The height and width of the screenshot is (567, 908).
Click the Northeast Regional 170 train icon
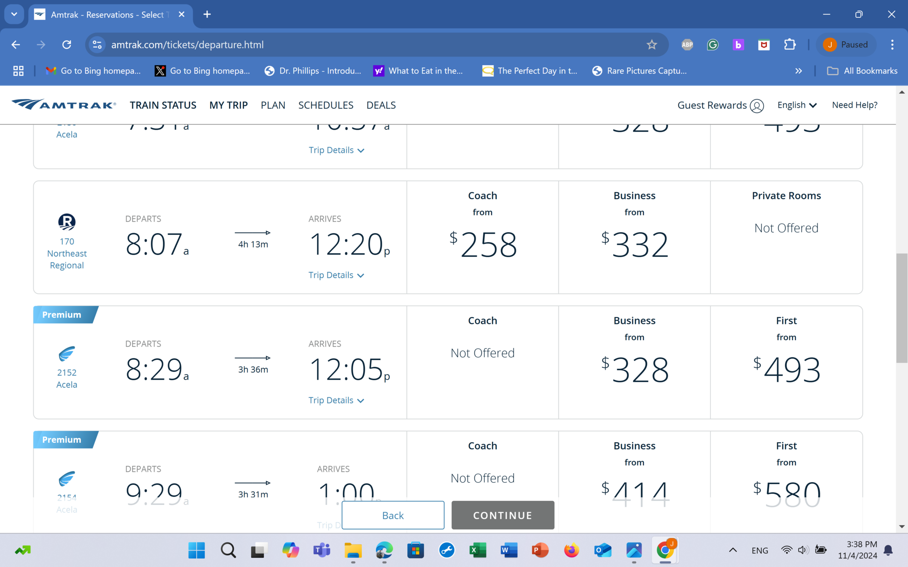click(x=67, y=222)
